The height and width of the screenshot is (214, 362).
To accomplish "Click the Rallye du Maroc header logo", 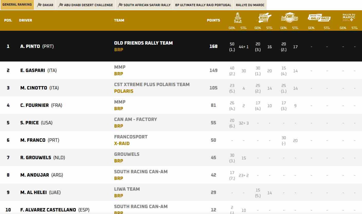I will (x=349, y=17).
